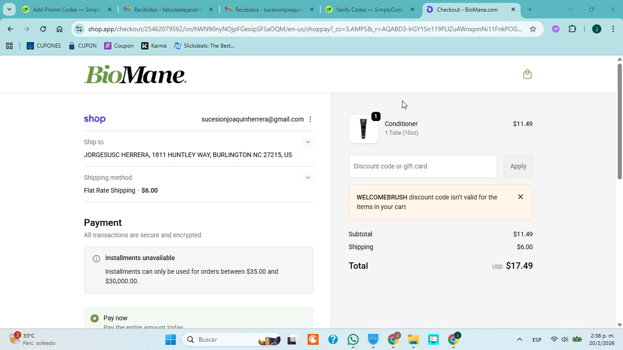Image resolution: width=623 pixels, height=350 pixels.
Task: Reload the checkout page
Action: tap(43, 29)
